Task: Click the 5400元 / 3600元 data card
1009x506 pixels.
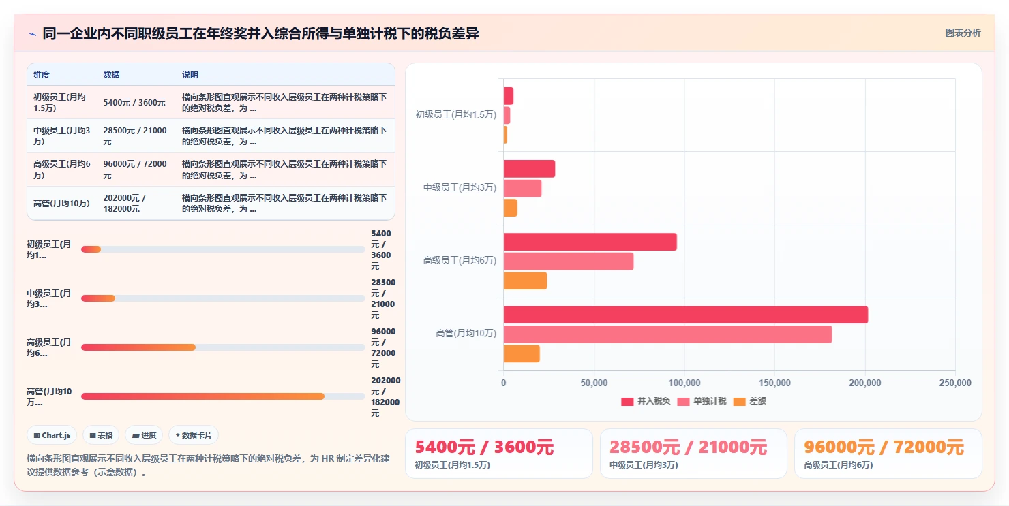Action: pyautogui.click(x=499, y=454)
